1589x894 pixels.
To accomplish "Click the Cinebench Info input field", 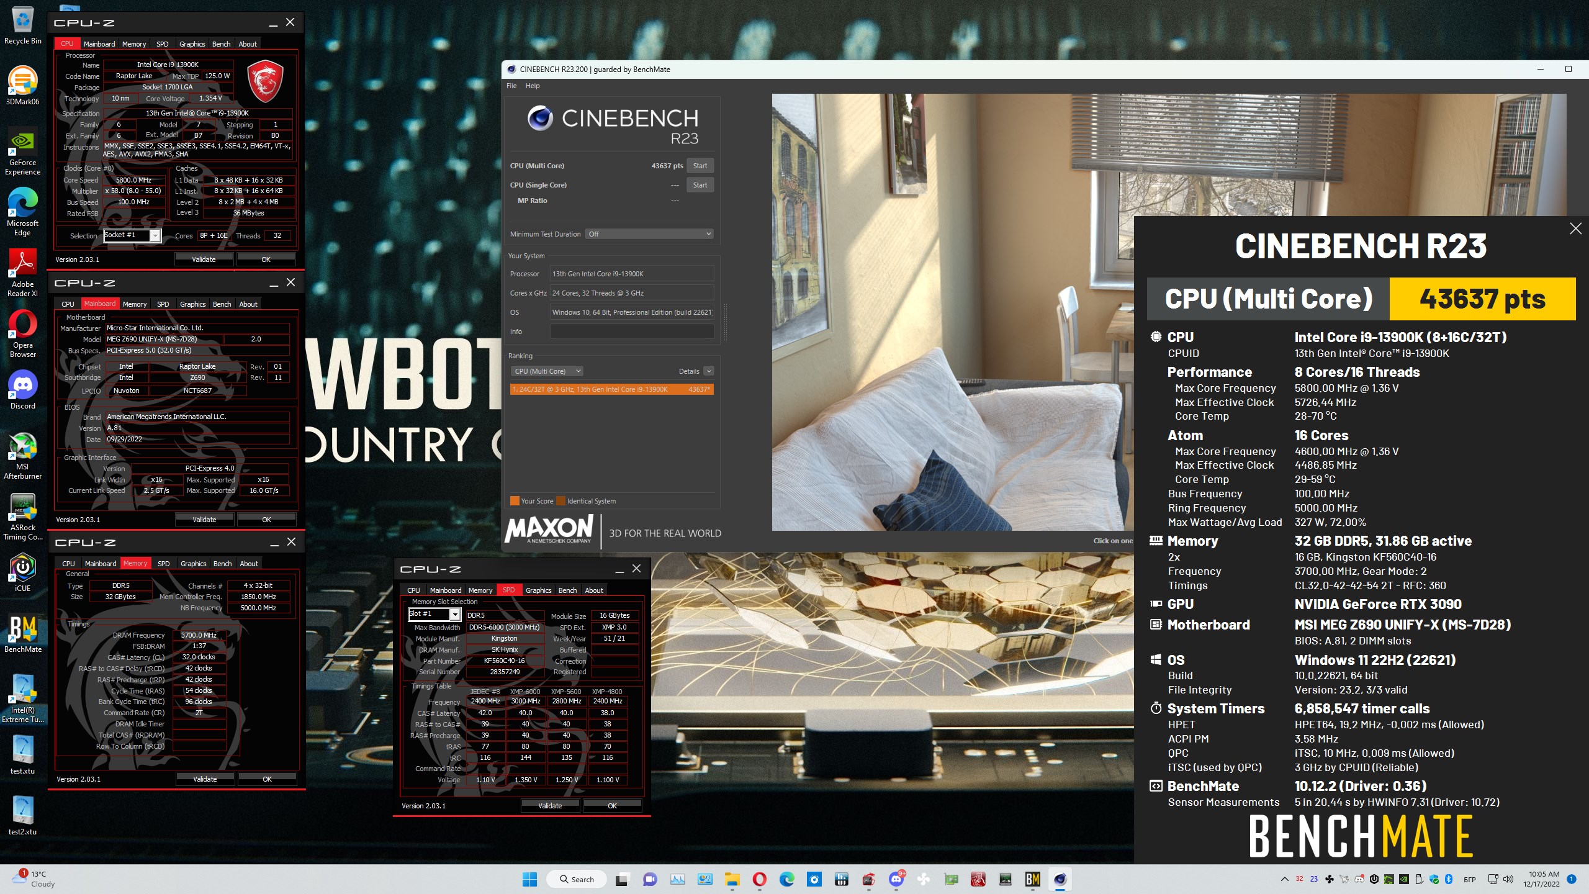I will click(x=632, y=332).
